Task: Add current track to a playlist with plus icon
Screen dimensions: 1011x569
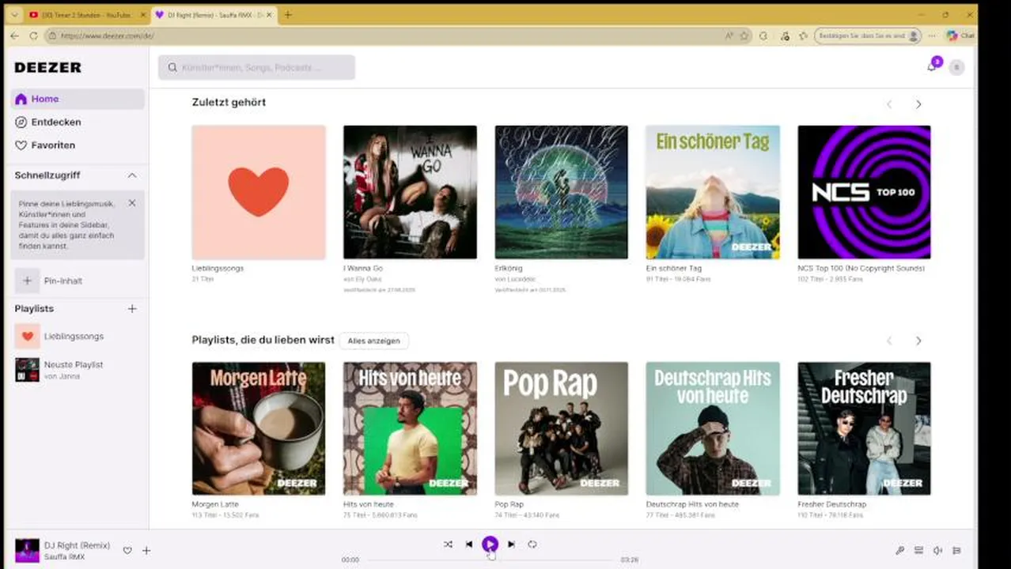Action: 146,551
